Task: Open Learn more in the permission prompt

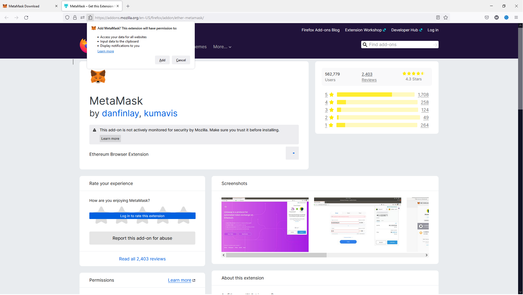Action: [x=106, y=51]
